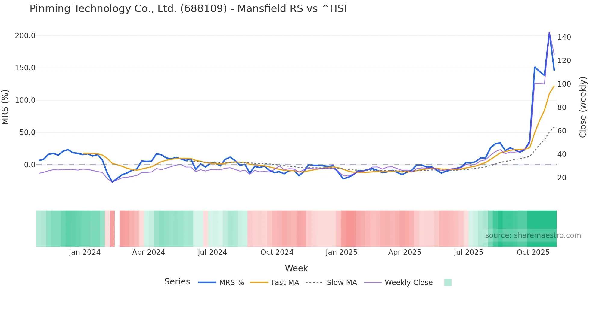Click the 80 close axis label

pos(562,108)
